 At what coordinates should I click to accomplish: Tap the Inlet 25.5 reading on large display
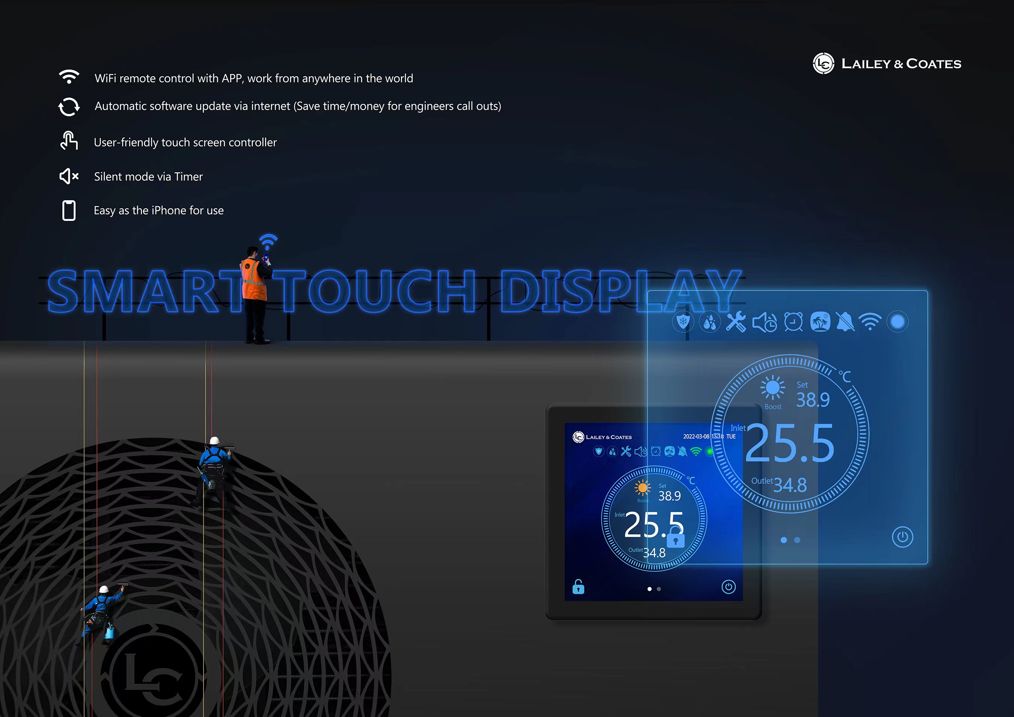[783, 443]
